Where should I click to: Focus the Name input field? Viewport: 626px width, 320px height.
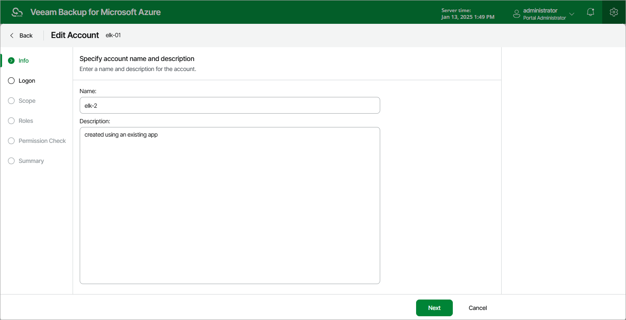(x=230, y=105)
